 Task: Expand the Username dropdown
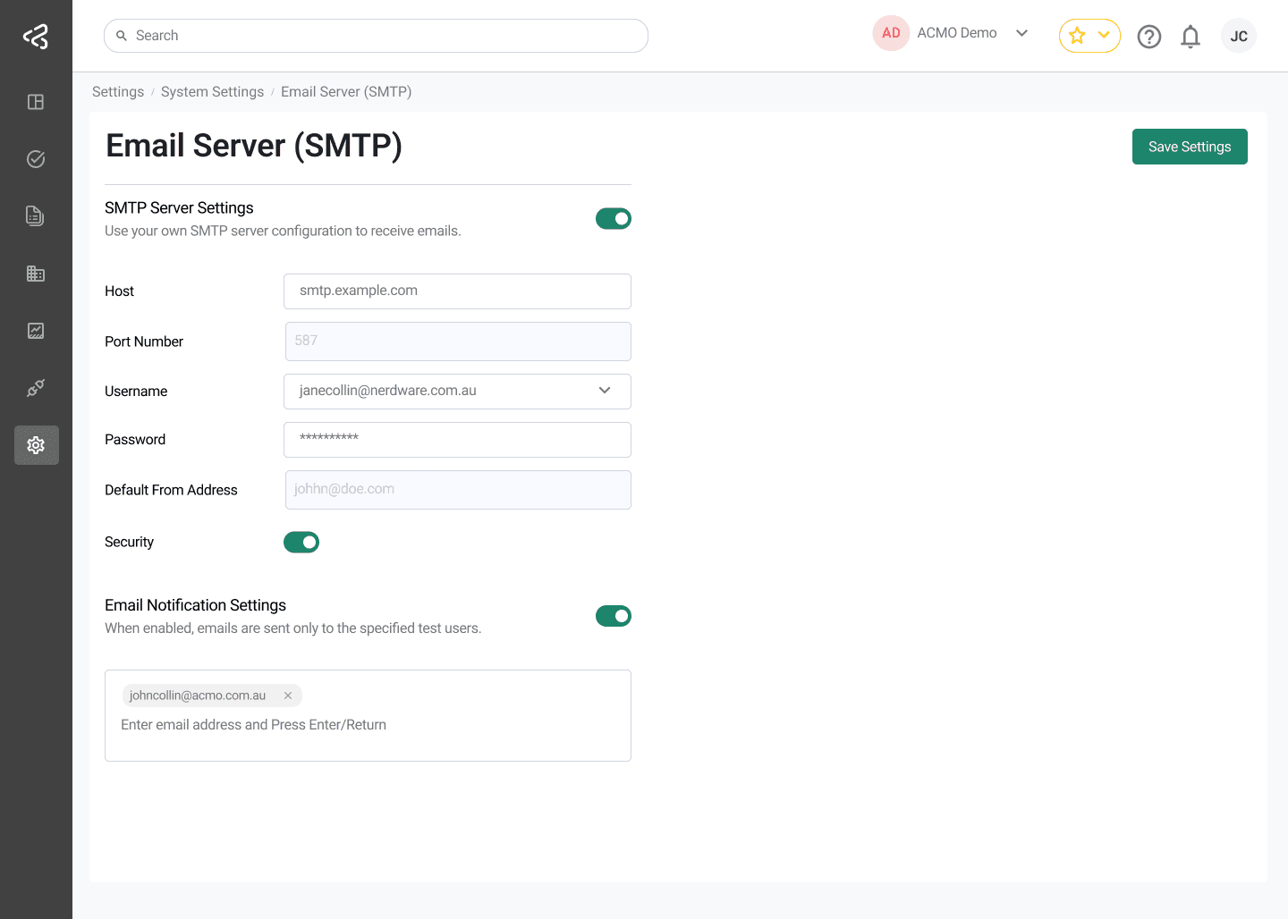click(605, 391)
